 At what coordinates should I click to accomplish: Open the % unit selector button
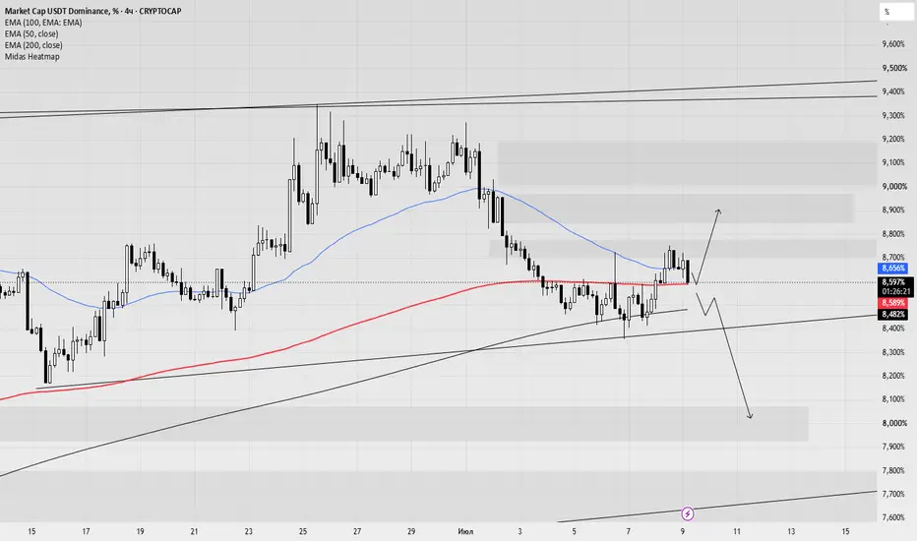pyautogui.click(x=896, y=12)
